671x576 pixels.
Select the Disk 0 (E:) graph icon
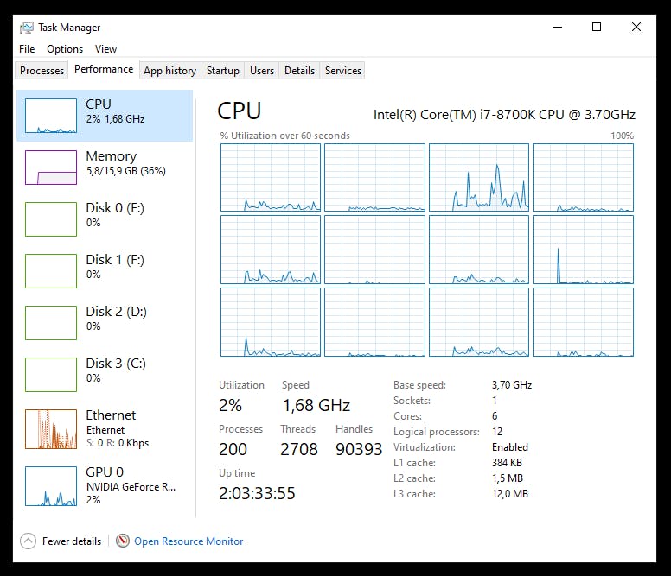(51, 219)
